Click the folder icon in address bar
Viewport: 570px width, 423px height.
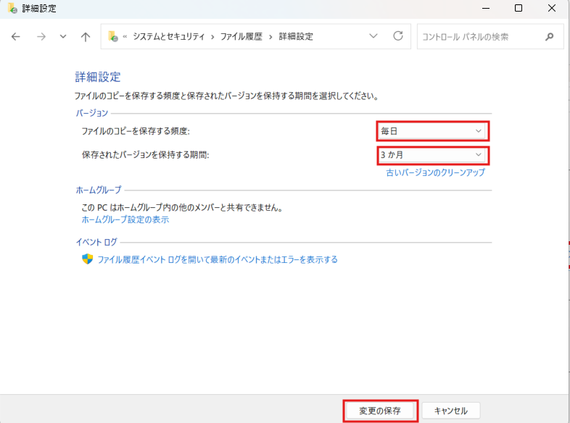click(113, 36)
